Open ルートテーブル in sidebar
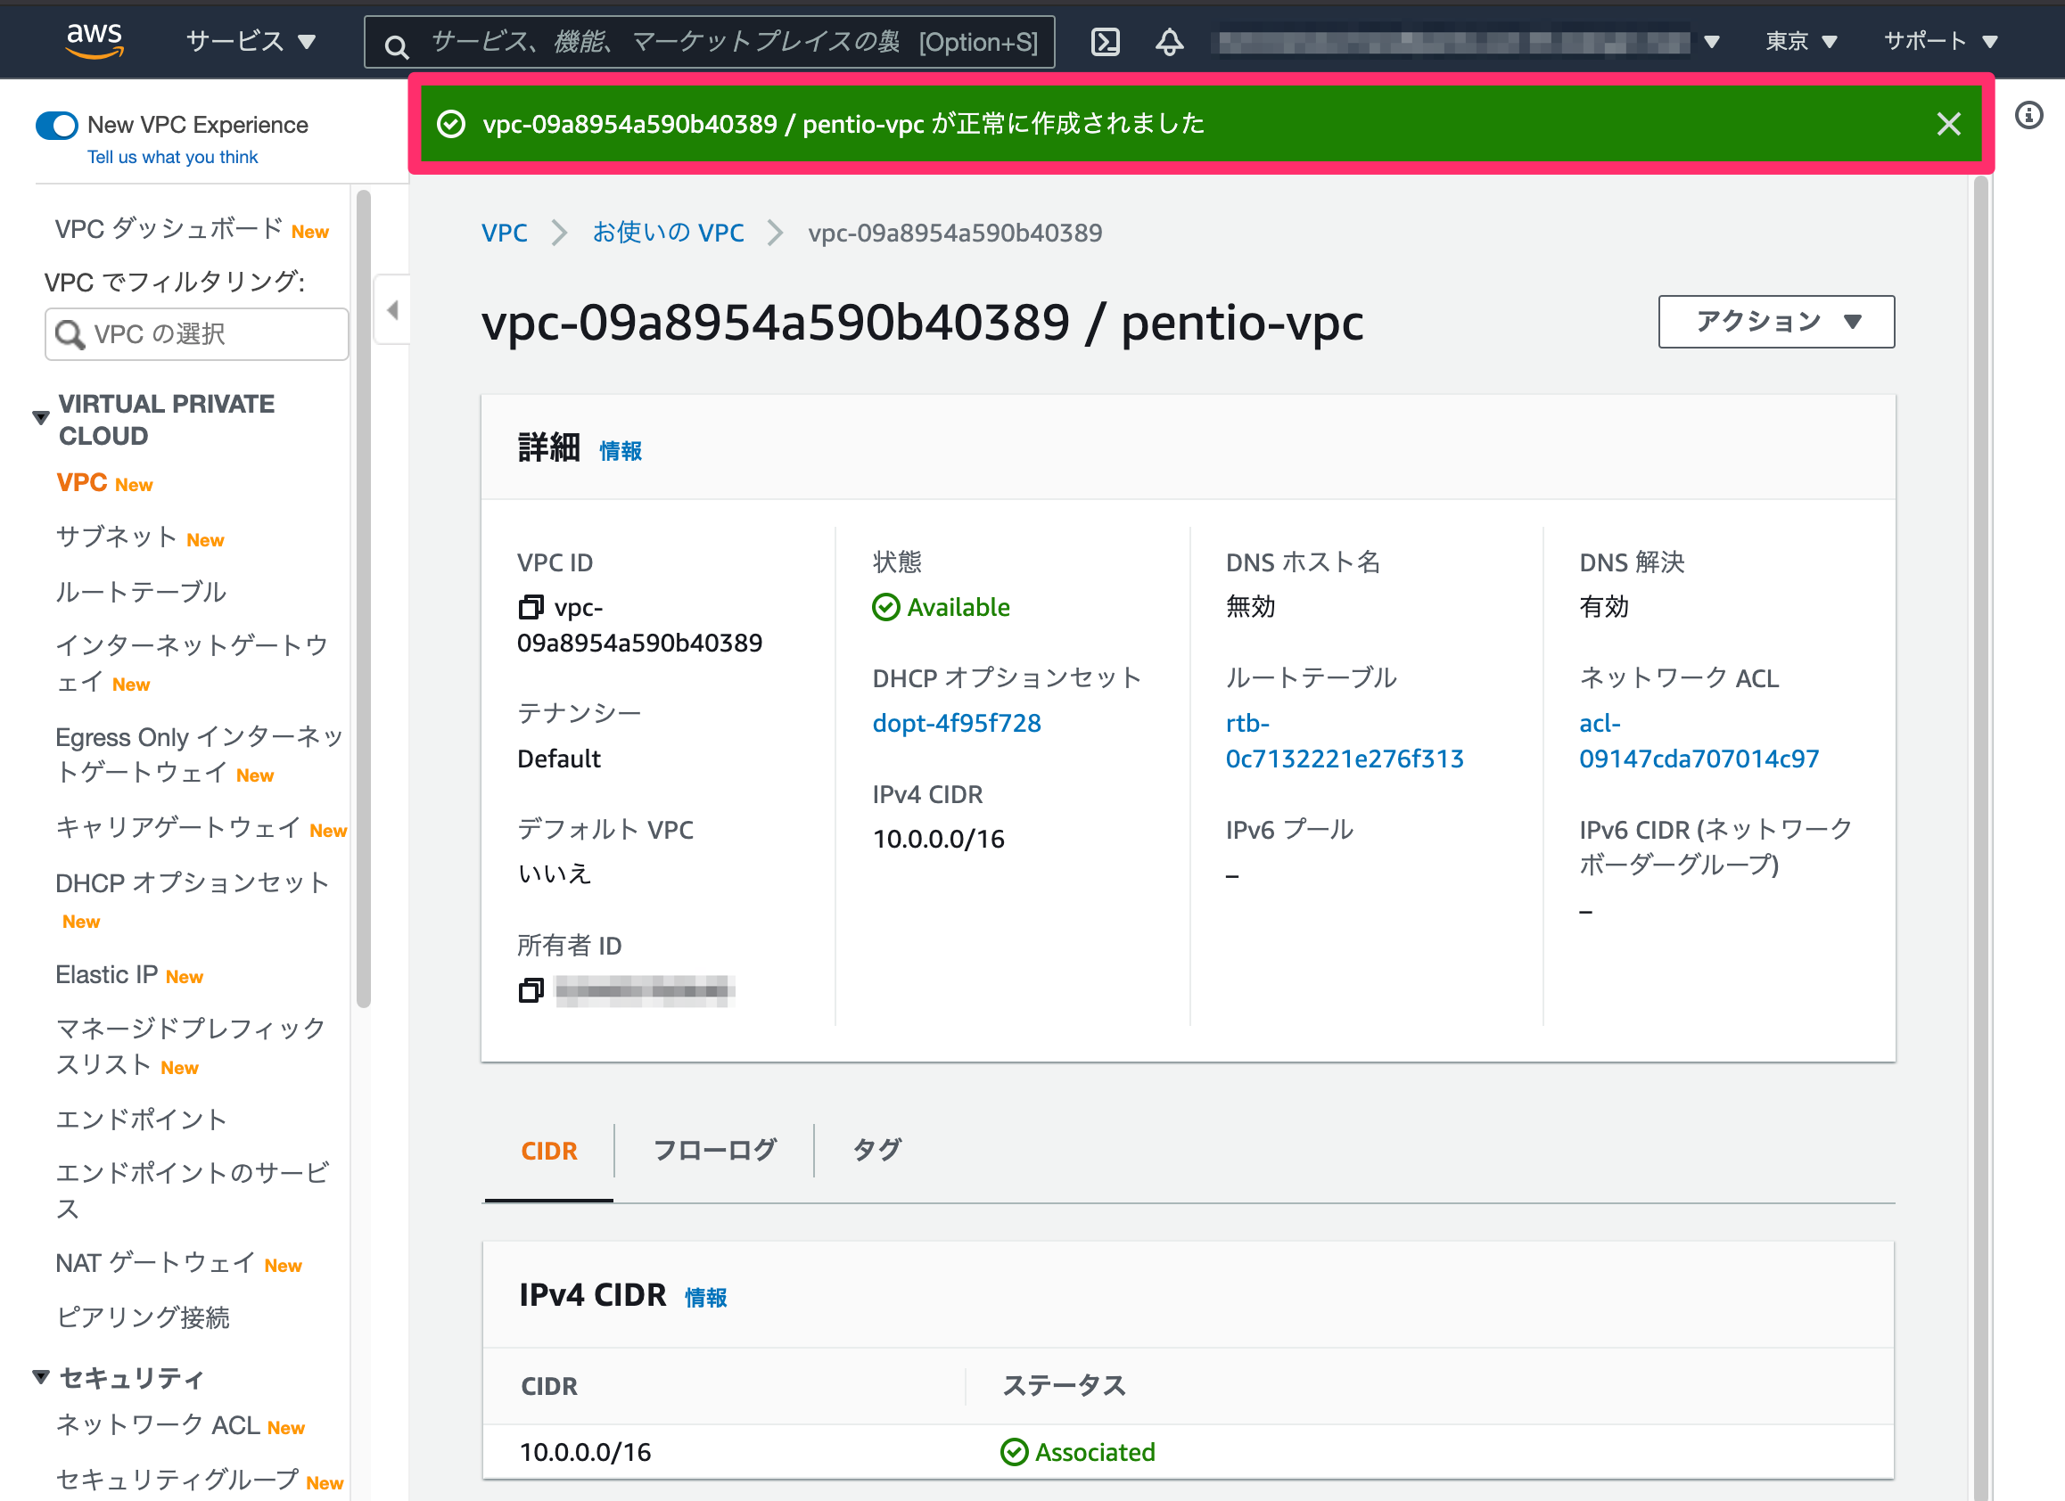 [x=140, y=592]
